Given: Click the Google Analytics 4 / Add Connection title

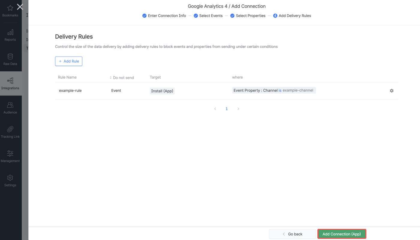Looking at the screenshot, I should [227, 6].
